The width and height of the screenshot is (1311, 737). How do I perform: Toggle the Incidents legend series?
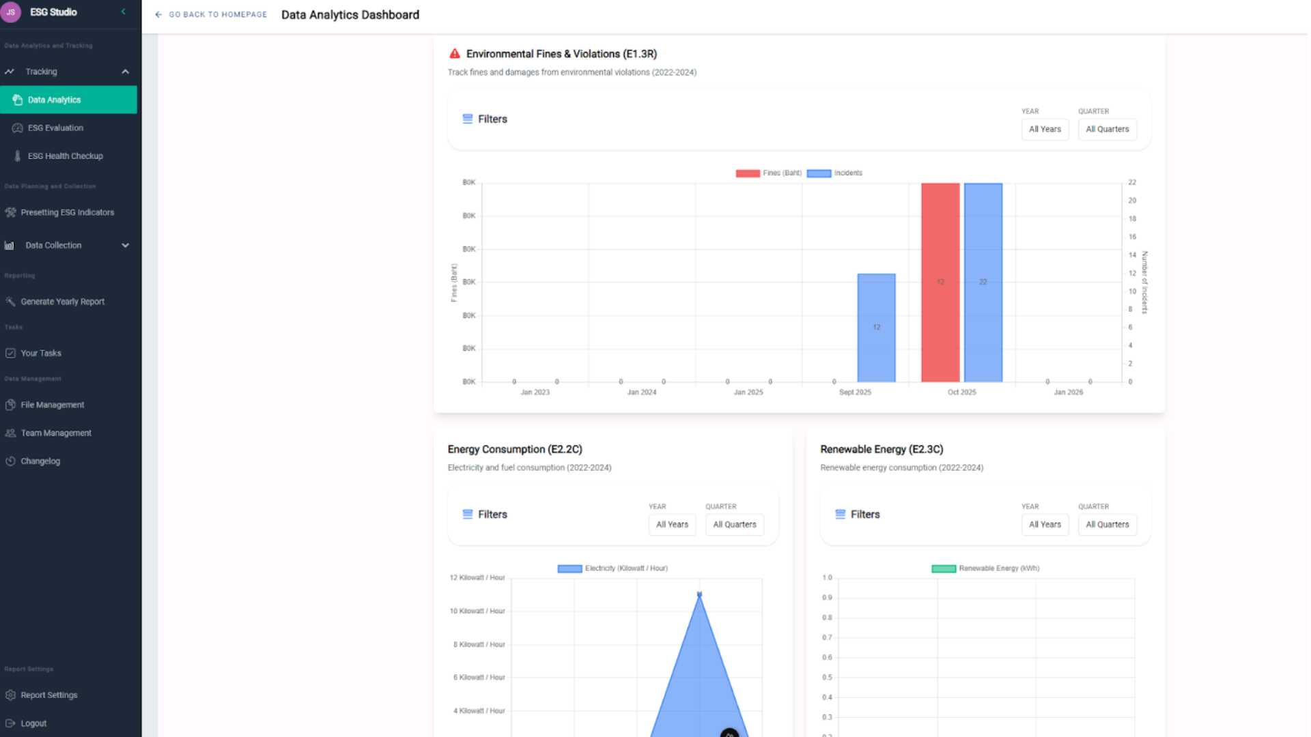tap(834, 173)
